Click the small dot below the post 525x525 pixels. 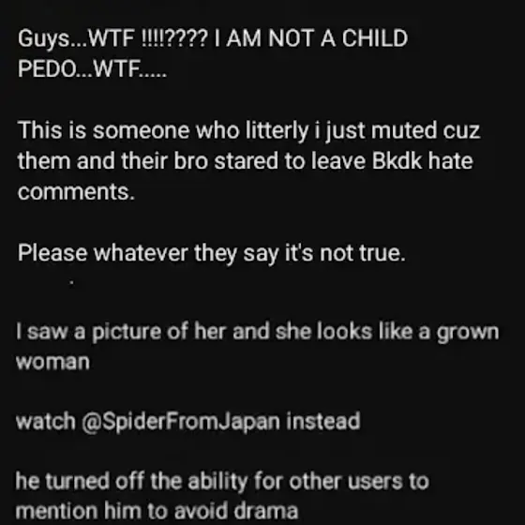[x=71, y=282]
